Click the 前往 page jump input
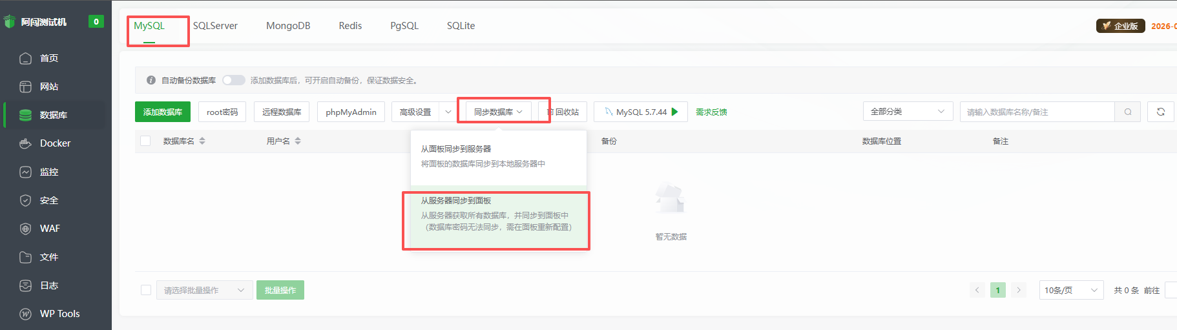 (1171, 290)
